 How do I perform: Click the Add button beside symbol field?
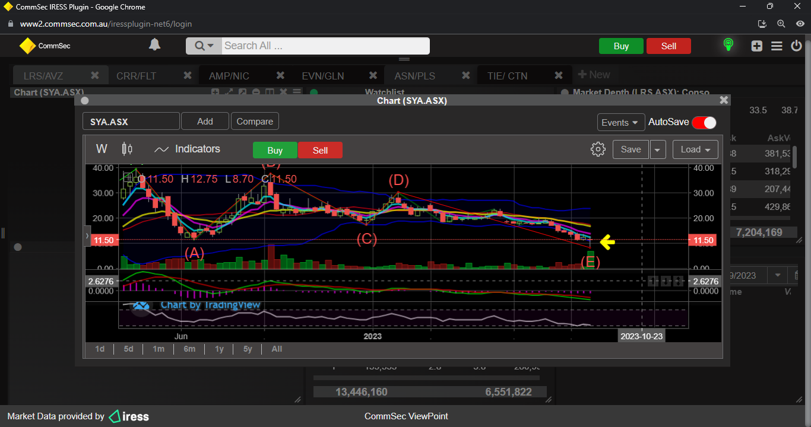[x=205, y=121]
